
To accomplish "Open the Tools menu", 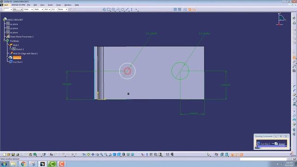I will click(x=58, y=5).
